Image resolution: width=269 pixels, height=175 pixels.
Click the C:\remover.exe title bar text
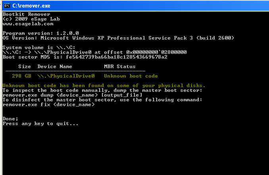coord(31,6)
